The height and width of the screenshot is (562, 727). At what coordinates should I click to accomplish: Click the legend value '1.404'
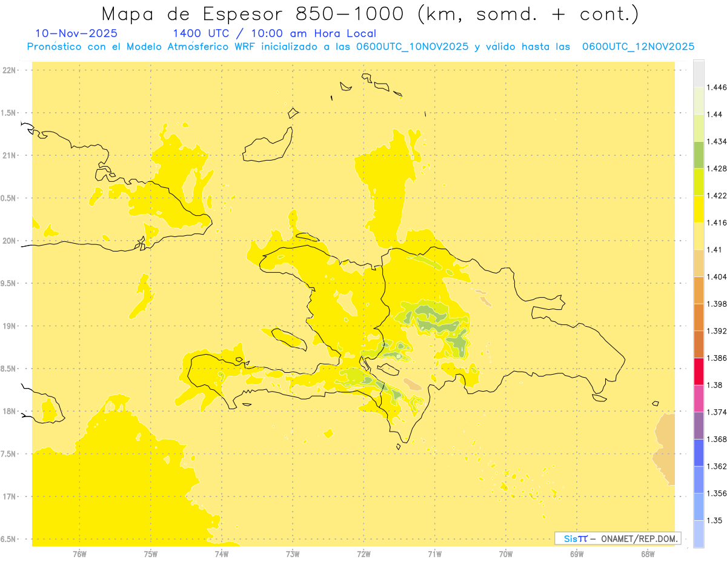click(x=717, y=277)
